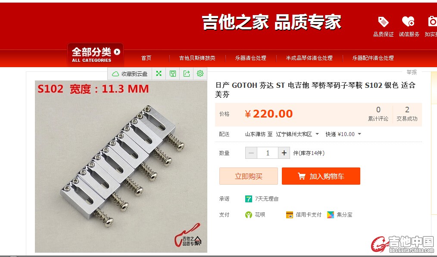Add item with 加入购物车 button
Screen dimensions: 437x257
click(321, 176)
